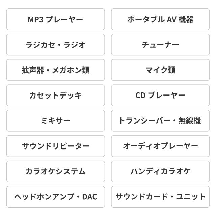Choose トランシーバー・無線機 category
The width and height of the screenshot is (216, 216).
[160, 120]
